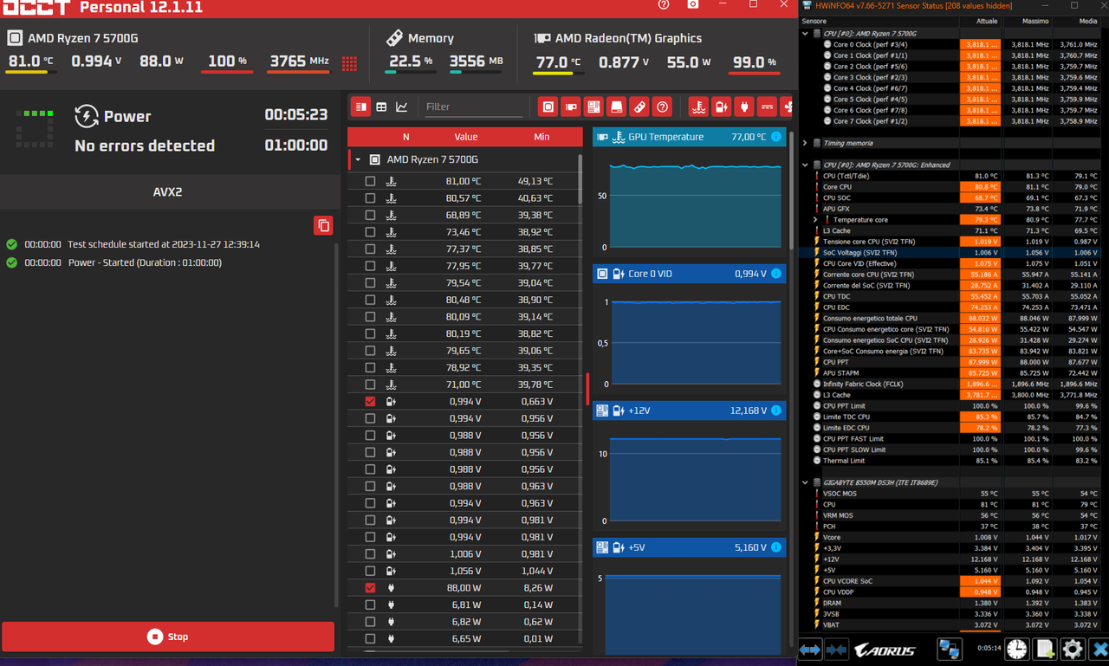Toggle the voltage (battery) sensor type filter

point(721,107)
